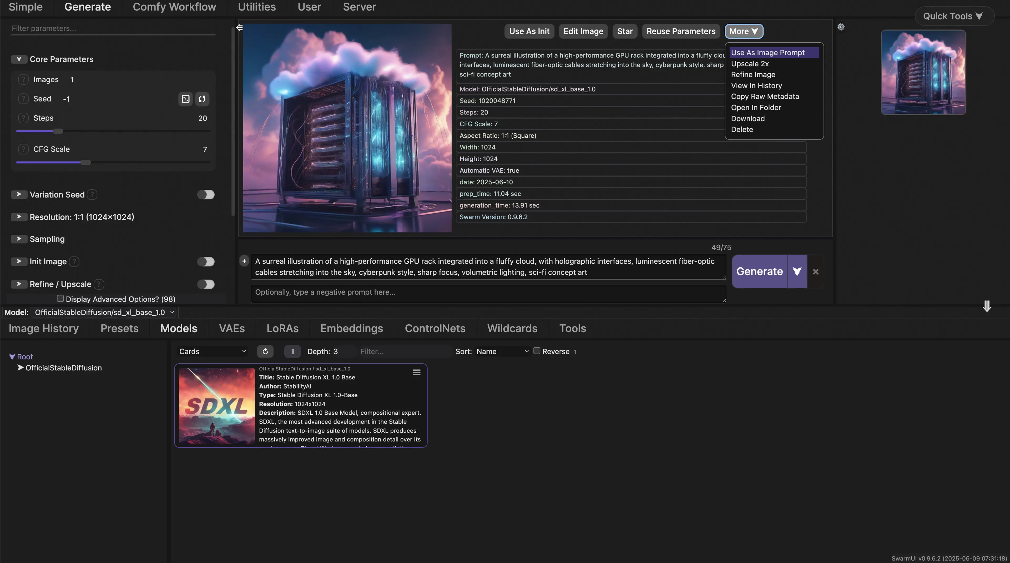The image size is (1010, 563).
Task: Expand the Sampling parameter group
Action: (x=19, y=239)
